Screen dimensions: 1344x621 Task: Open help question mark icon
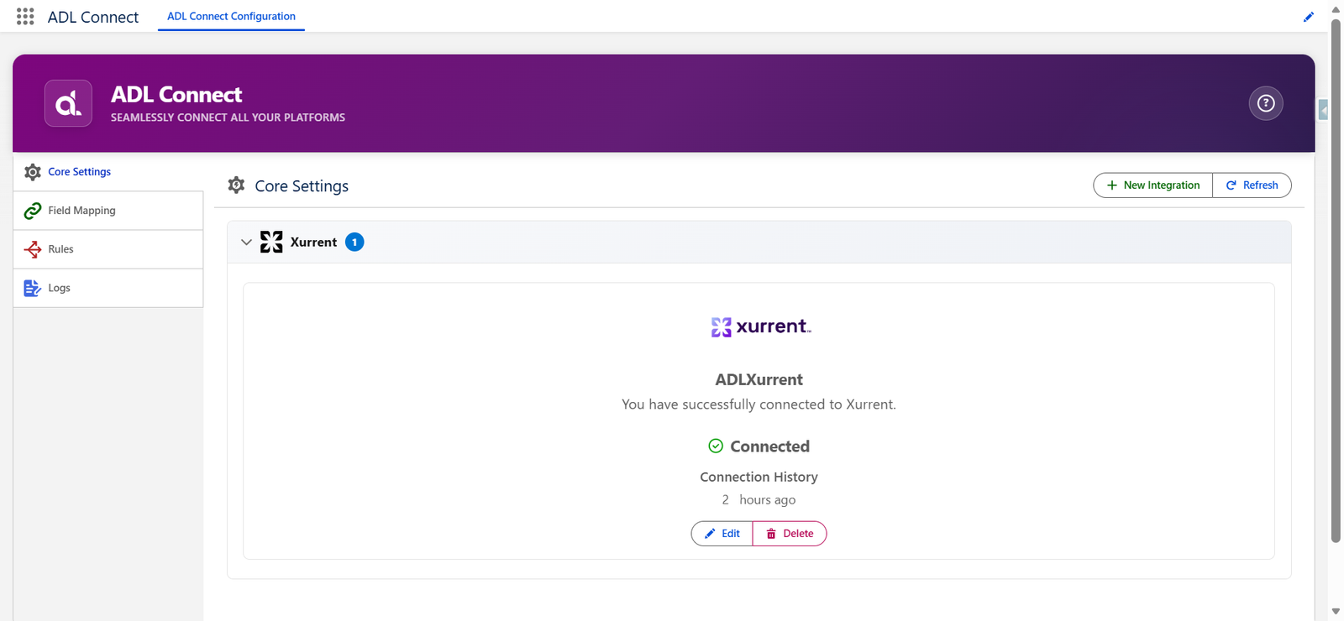[1266, 103]
